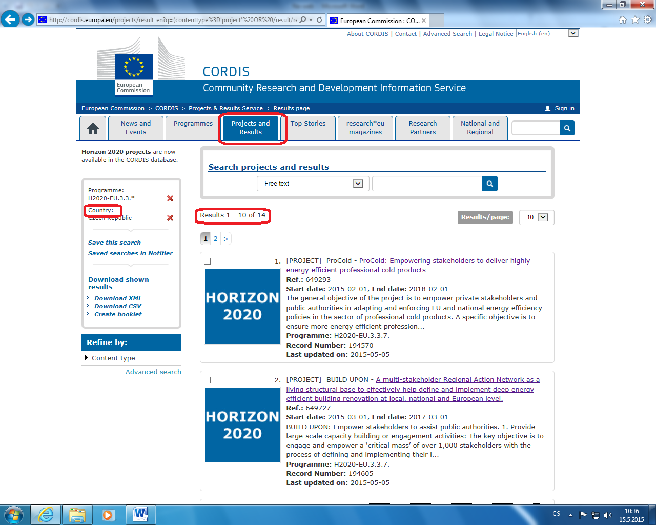656x525 pixels.
Task: Click Saved searches in Notifier link
Action: coord(130,253)
